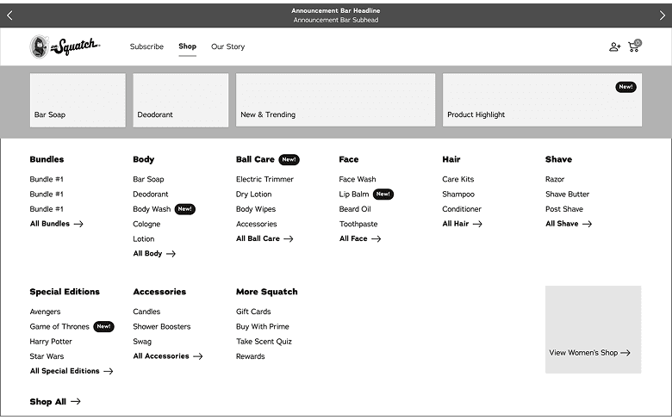Viewport: 672px width, 420px height.
Task: Go to All Accessories link
Action: pos(168,355)
